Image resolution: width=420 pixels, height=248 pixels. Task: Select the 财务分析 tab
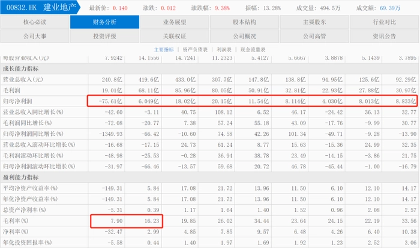click(x=104, y=22)
